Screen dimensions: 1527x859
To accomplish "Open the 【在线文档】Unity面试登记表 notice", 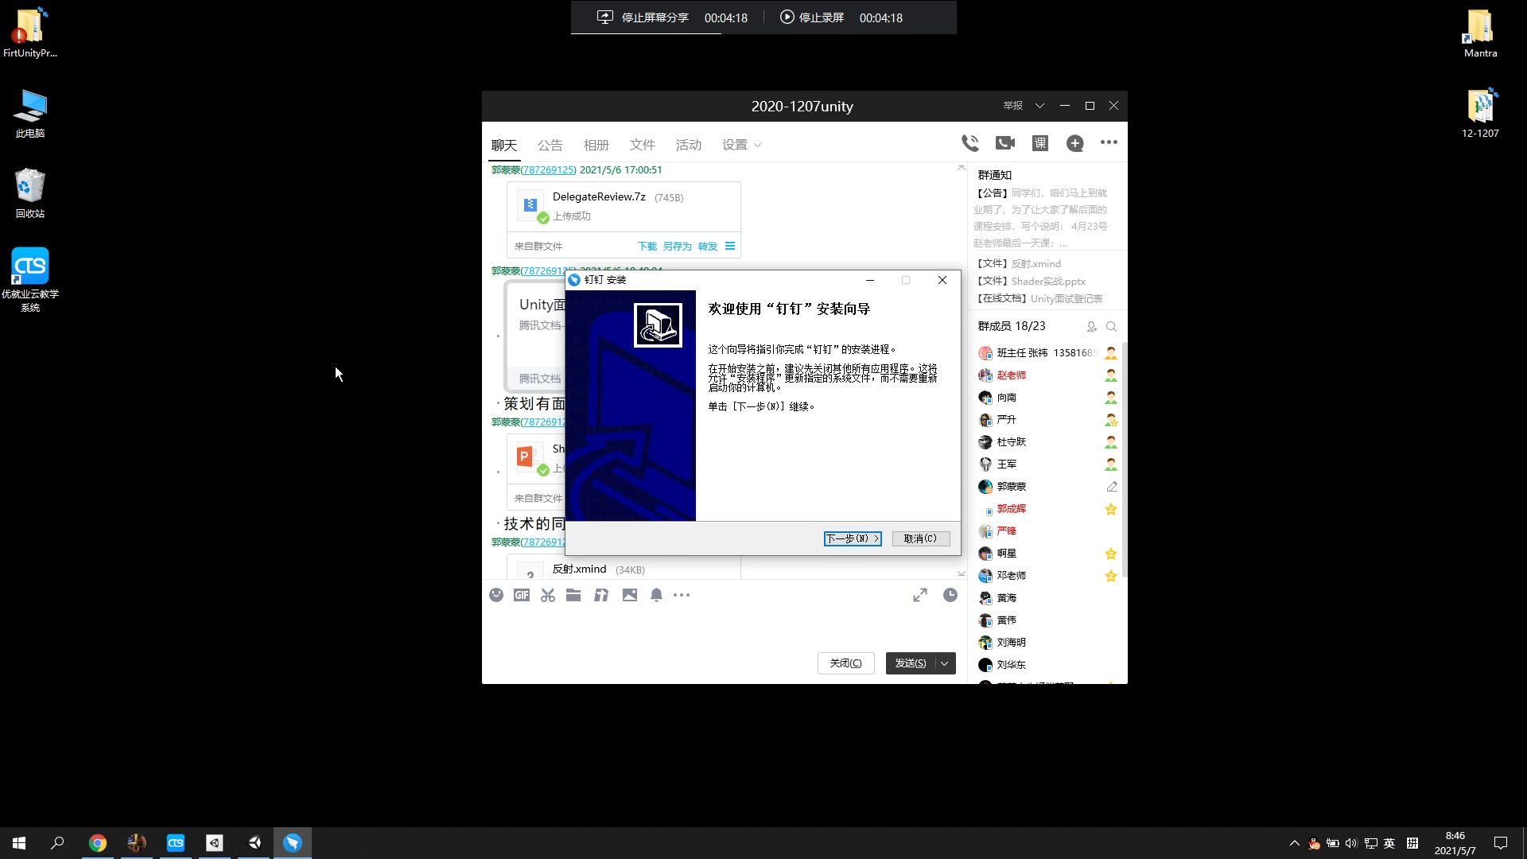I will coord(1040,298).
